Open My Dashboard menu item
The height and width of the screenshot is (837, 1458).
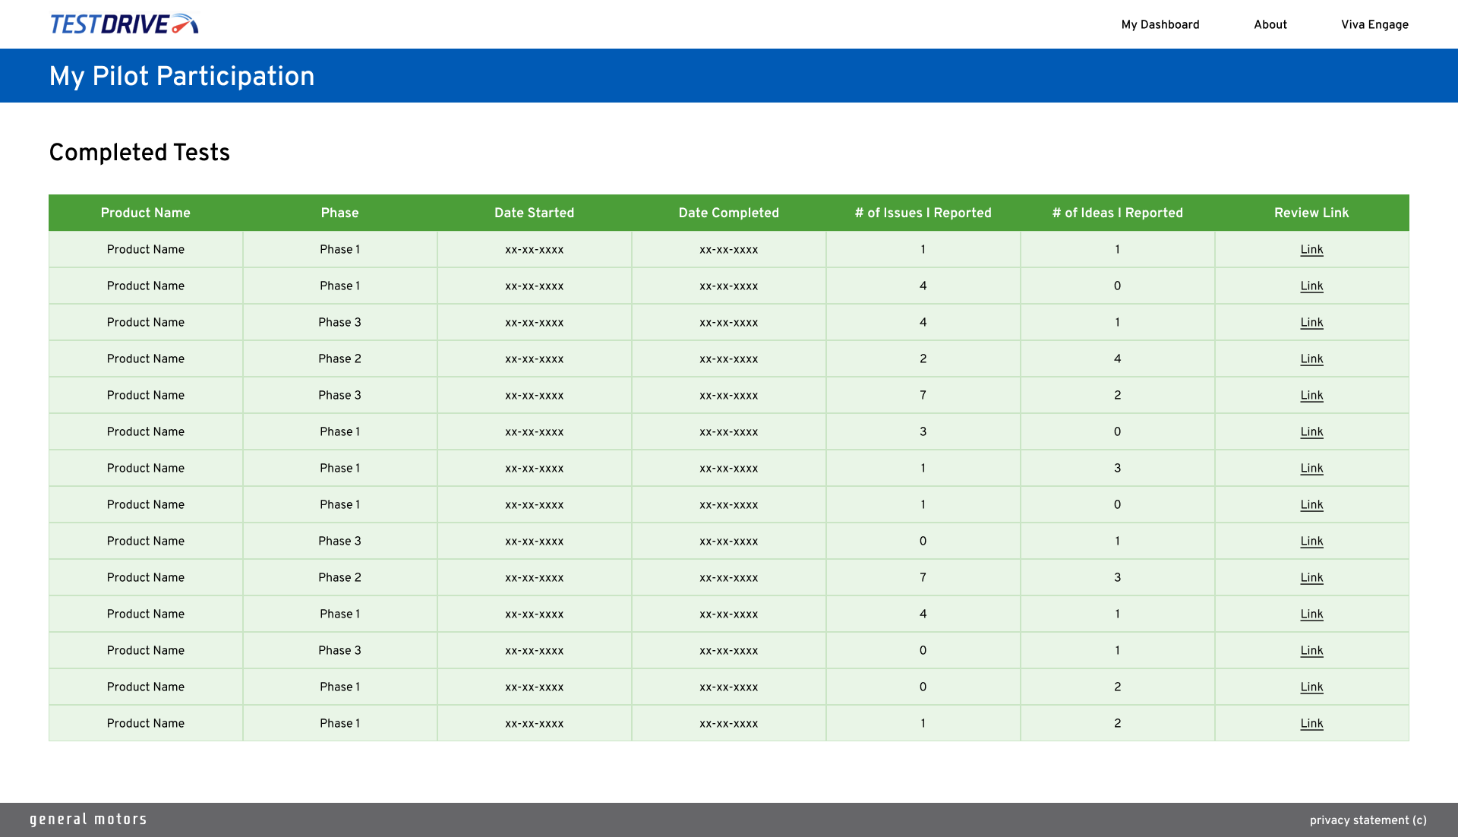click(x=1160, y=24)
